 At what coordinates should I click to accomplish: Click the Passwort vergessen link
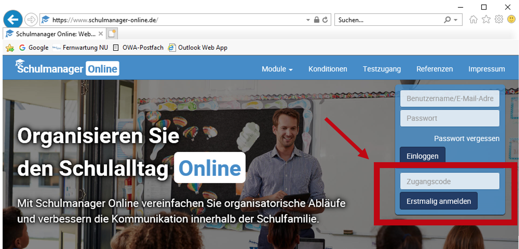click(467, 139)
